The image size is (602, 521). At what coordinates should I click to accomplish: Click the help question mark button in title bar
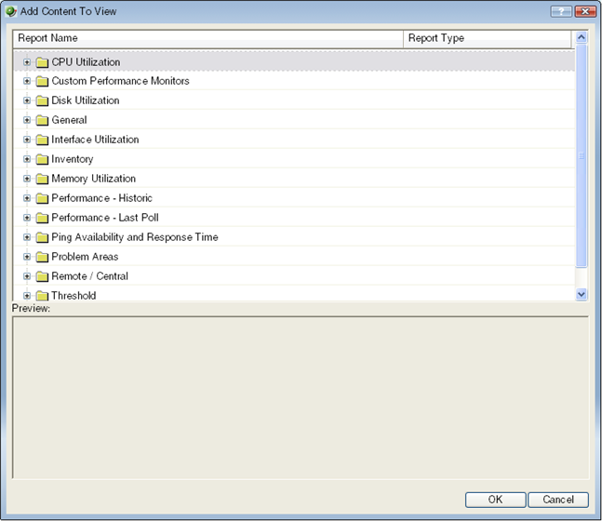click(560, 11)
